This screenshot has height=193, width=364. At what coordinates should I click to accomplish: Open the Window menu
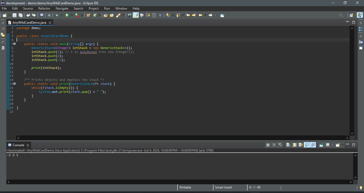click(x=121, y=9)
